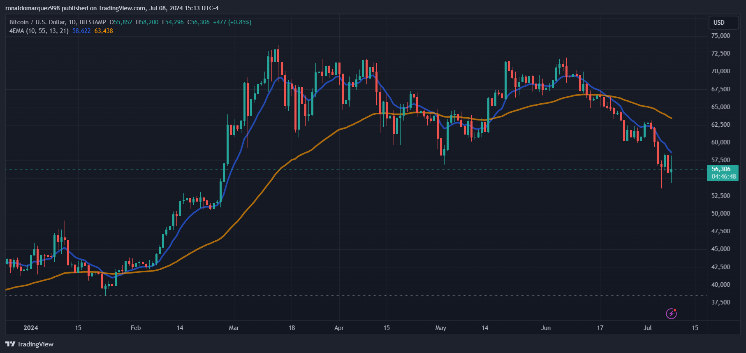Click the low value L54,296
This screenshot has height=353, width=746.
point(173,22)
